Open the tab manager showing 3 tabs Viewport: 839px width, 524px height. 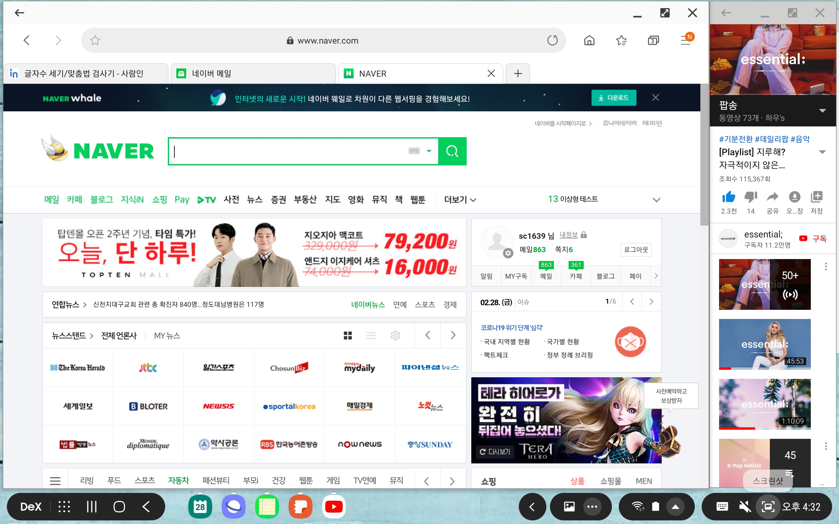click(x=653, y=41)
